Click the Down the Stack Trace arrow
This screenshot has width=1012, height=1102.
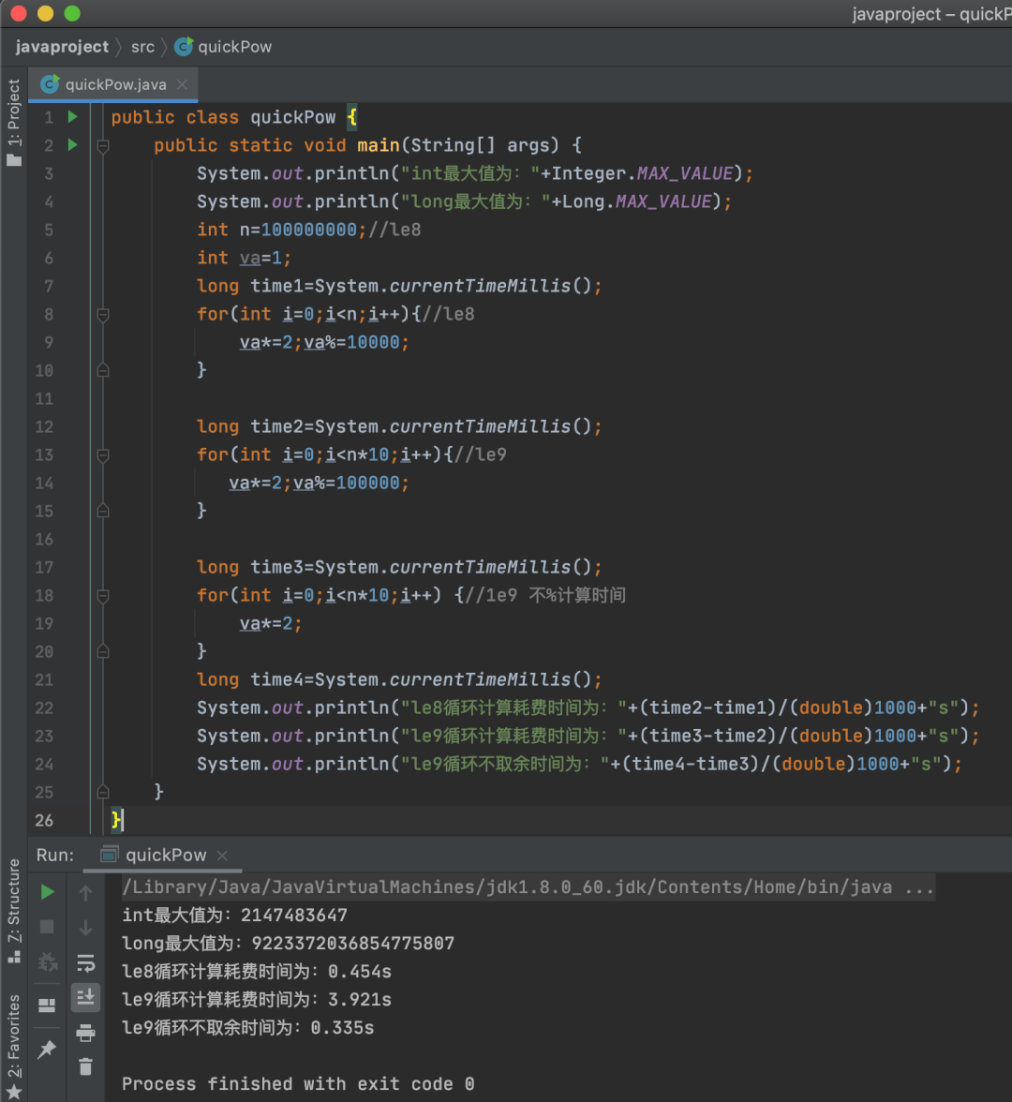(x=86, y=928)
